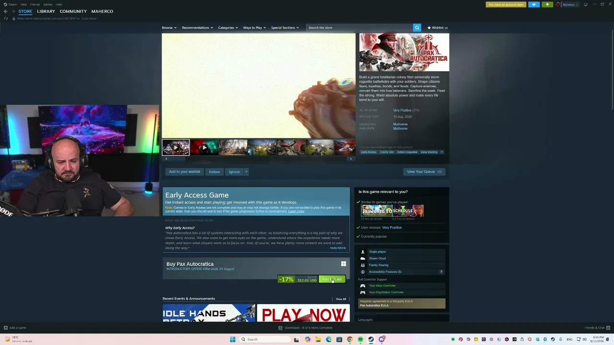Open the notifications bell
The width and height of the screenshot is (614, 345).
tap(547, 4)
